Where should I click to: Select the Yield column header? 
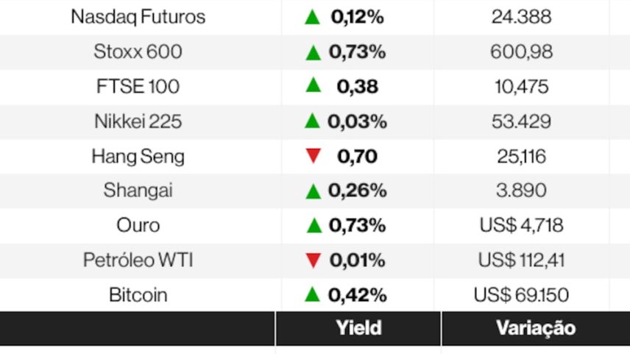tap(358, 328)
